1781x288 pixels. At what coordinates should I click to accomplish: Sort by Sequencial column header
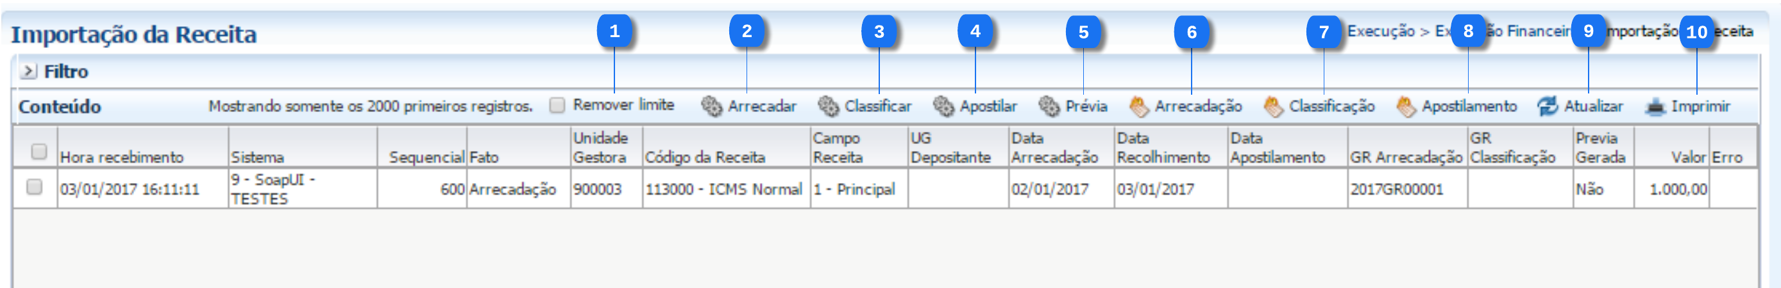point(426,157)
